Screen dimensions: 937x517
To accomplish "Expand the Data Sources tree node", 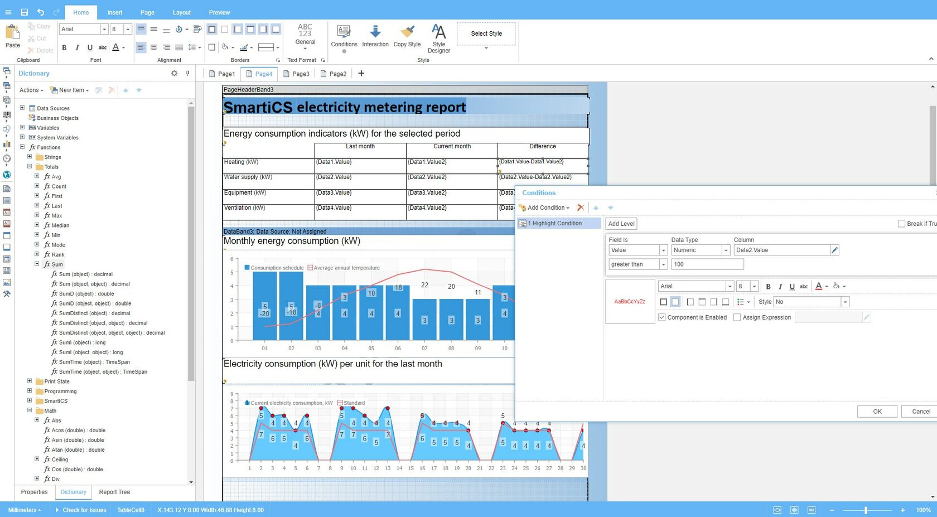I will [22, 108].
